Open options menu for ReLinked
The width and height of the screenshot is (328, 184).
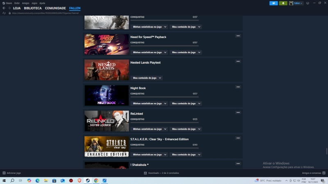(238, 112)
